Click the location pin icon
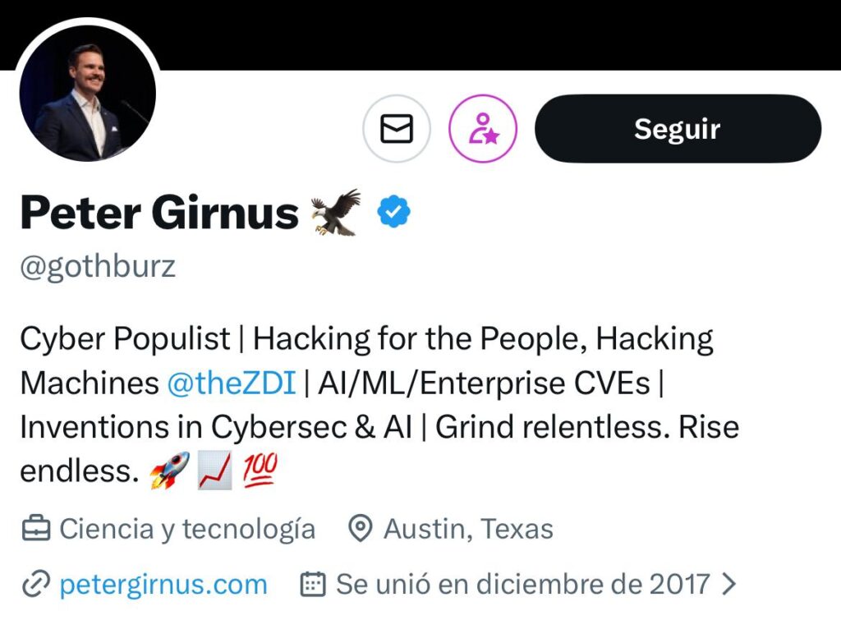841x629 pixels. pyautogui.click(x=360, y=529)
